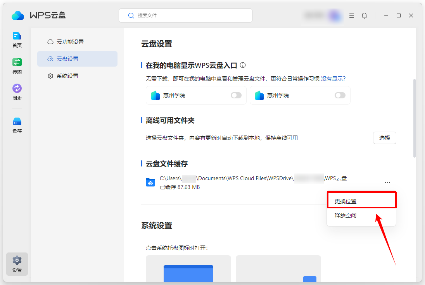Select the second tray-open mode thumbnail
The width and height of the screenshot is (425, 285).
click(278, 268)
